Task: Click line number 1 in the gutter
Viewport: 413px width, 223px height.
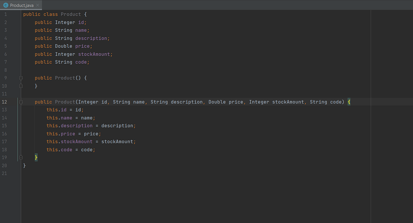Action: coord(5,14)
